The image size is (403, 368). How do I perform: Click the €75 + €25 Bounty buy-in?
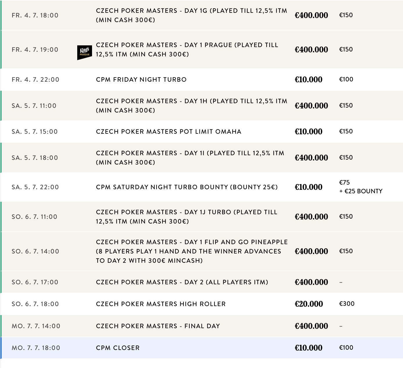pyautogui.click(x=360, y=187)
